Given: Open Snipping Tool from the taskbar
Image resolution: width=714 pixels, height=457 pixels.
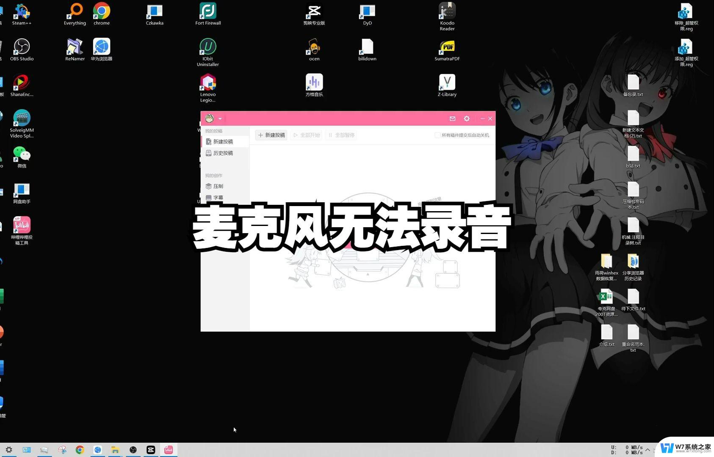Looking at the screenshot, I should (62, 450).
